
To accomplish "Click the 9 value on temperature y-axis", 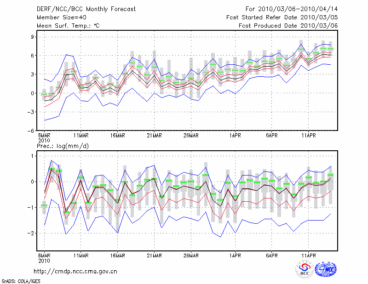I will point(32,37).
